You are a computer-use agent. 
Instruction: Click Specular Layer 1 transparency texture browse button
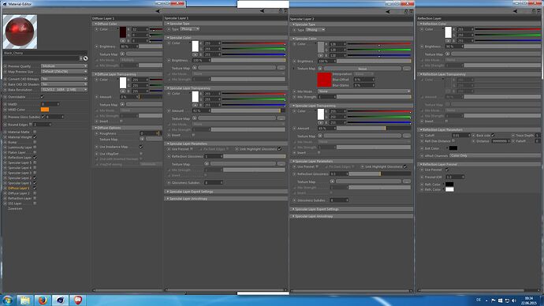[x=281, y=118]
